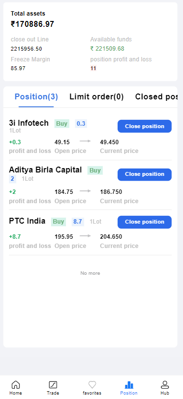The image size is (183, 399).
Task: Click the arrow beside 3i Infotech open price
Action: 85,141
